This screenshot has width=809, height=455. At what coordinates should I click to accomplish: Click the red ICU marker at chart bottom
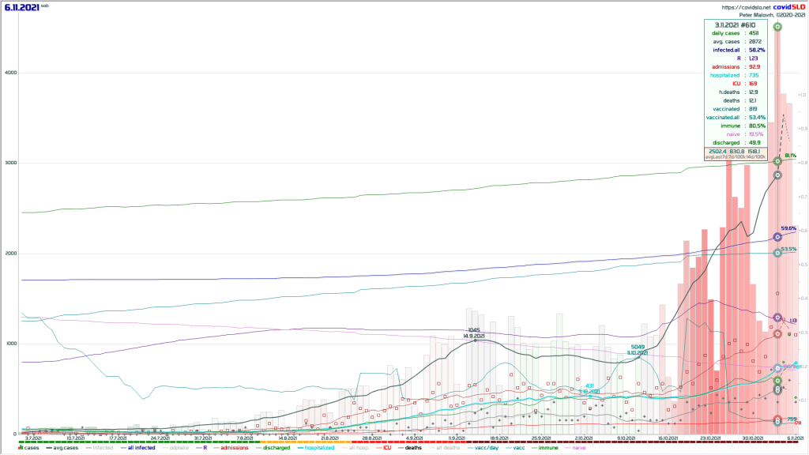click(777, 419)
